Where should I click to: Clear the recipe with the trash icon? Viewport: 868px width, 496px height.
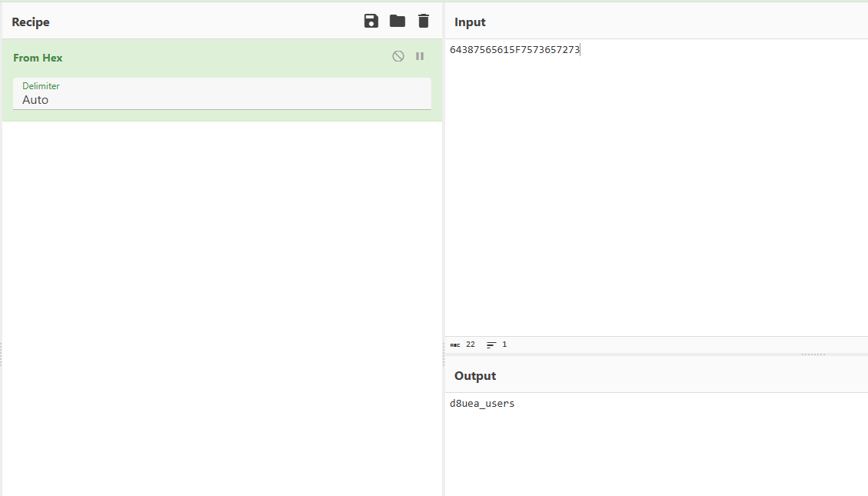(x=424, y=22)
